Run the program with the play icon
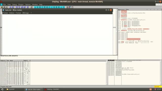This screenshot has width=162, height=91. [10, 7]
